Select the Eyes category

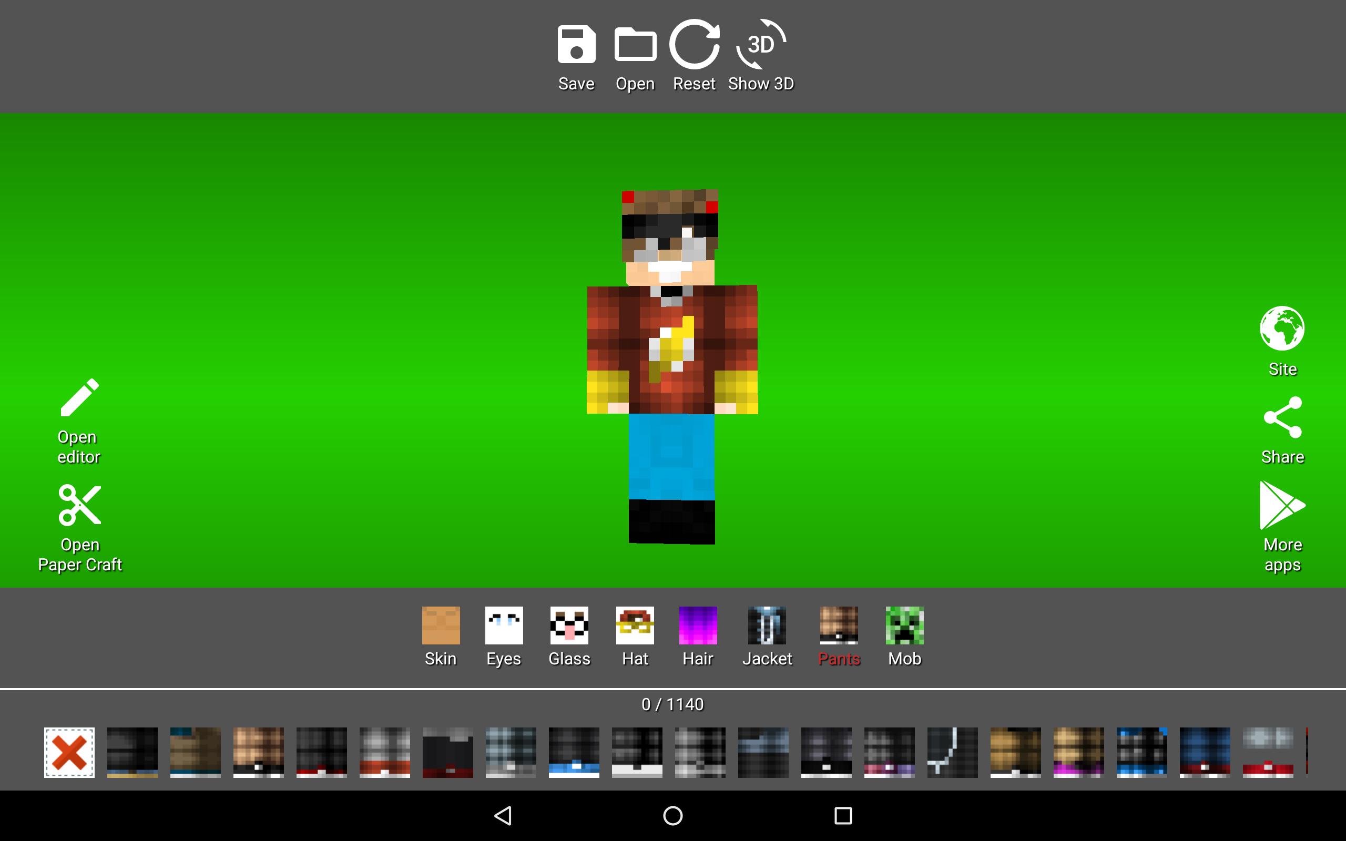(504, 637)
